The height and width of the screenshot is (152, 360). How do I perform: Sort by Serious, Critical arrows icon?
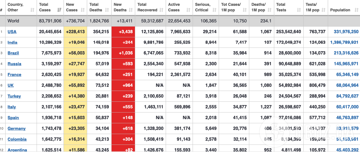click(x=214, y=10)
